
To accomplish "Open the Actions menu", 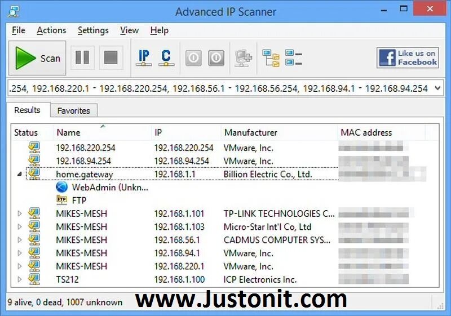I will [x=51, y=30].
